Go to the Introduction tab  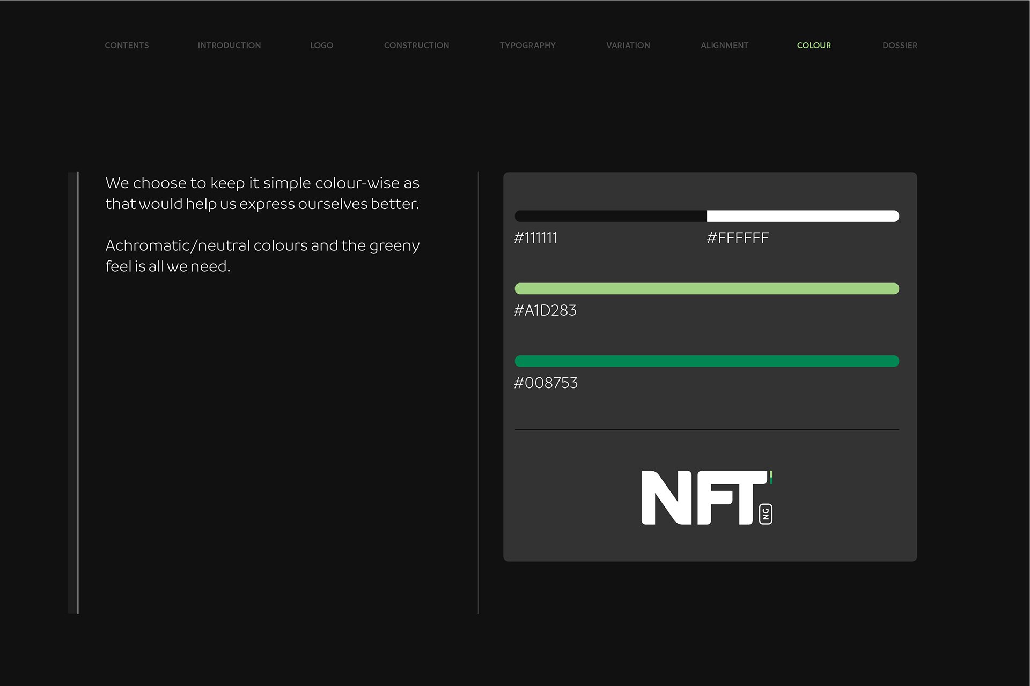(x=229, y=46)
